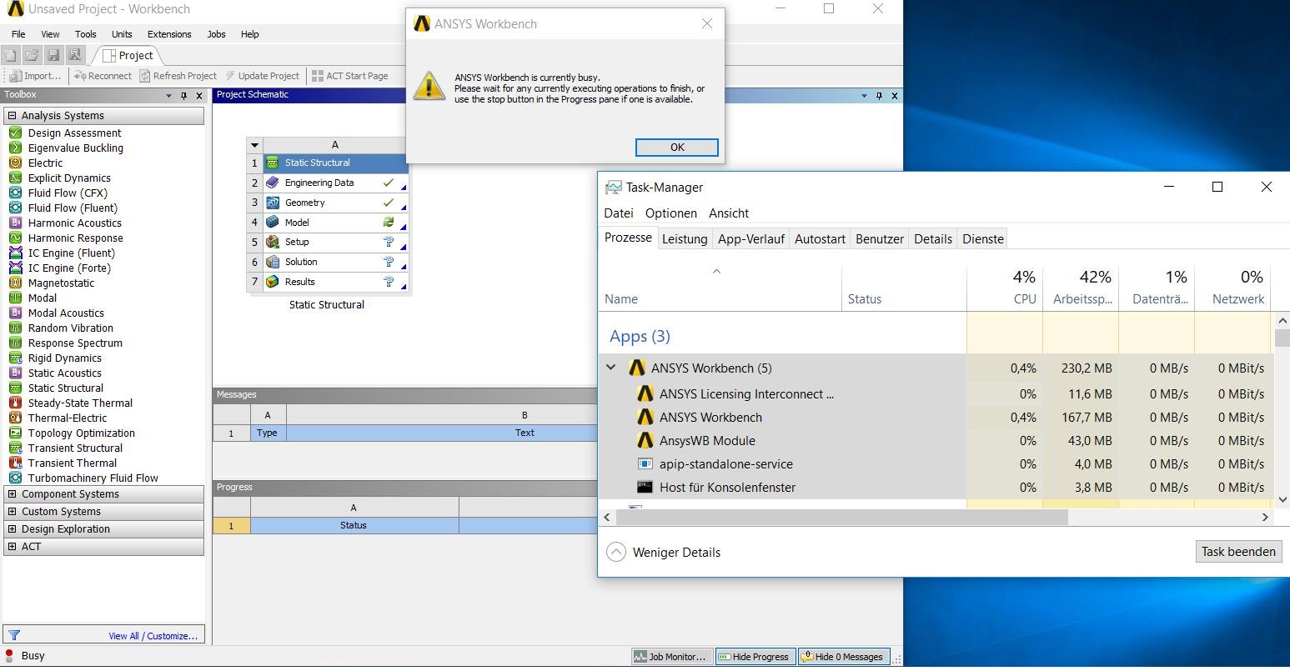This screenshot has width=1290, height=671.
Task: Sort processes by the CPU column header
Action: pos(1005,288)
